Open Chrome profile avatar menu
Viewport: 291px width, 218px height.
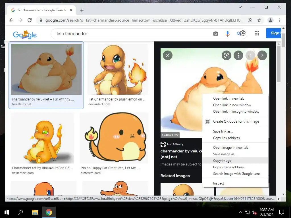271,20
